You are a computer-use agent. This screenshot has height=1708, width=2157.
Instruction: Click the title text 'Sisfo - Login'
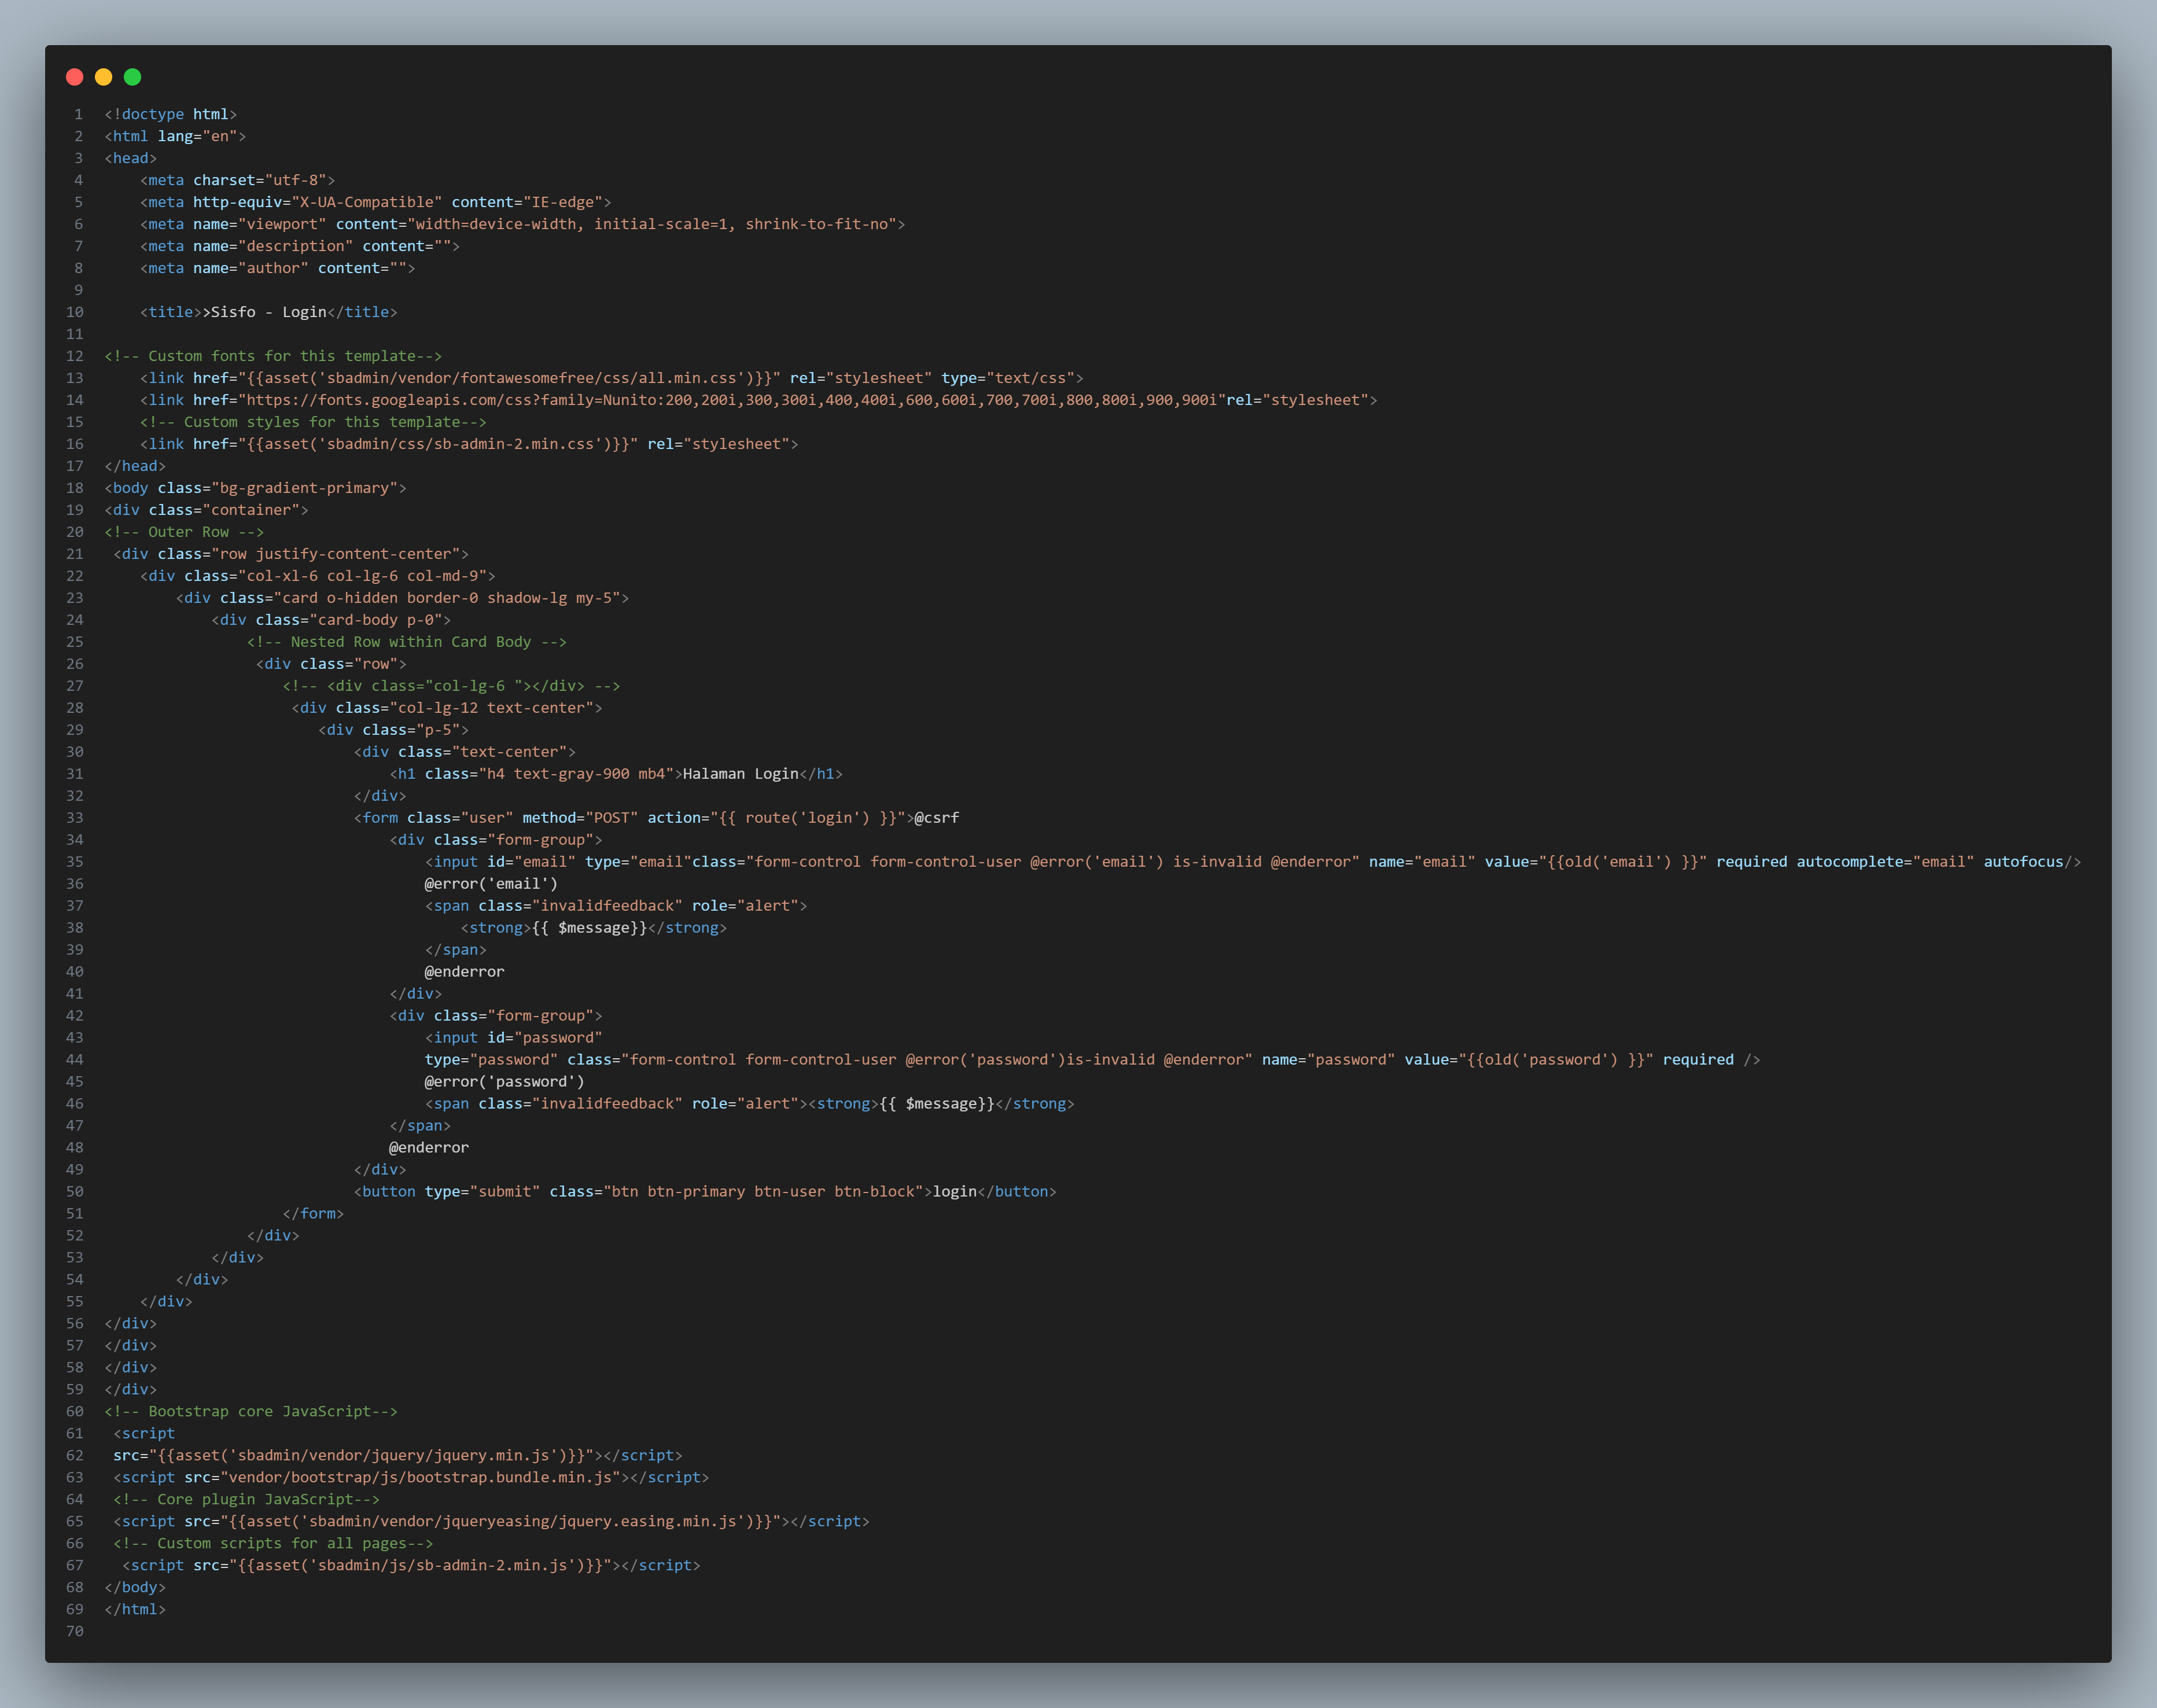tap(268, 312)
